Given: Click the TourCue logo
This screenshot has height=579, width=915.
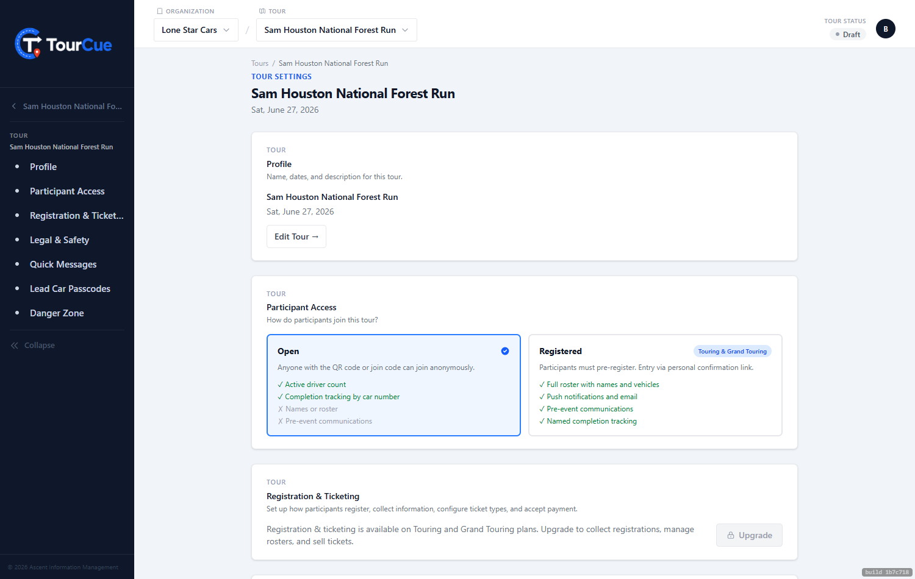Looking at the screenshot, I should 63,44.
